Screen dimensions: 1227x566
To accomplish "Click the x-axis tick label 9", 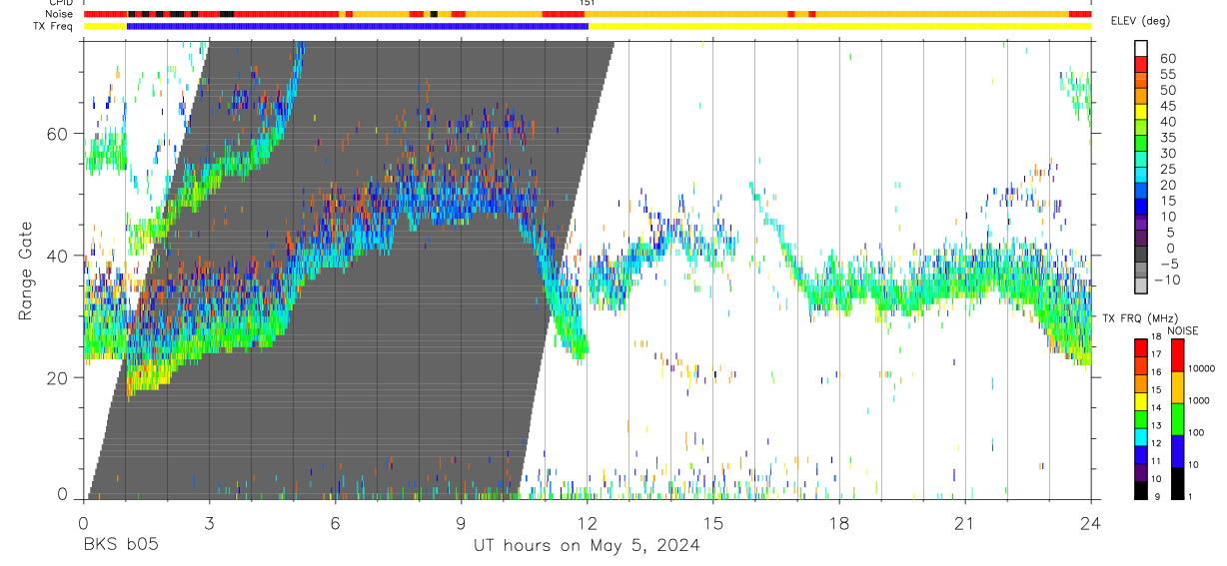I will [461, 524].
